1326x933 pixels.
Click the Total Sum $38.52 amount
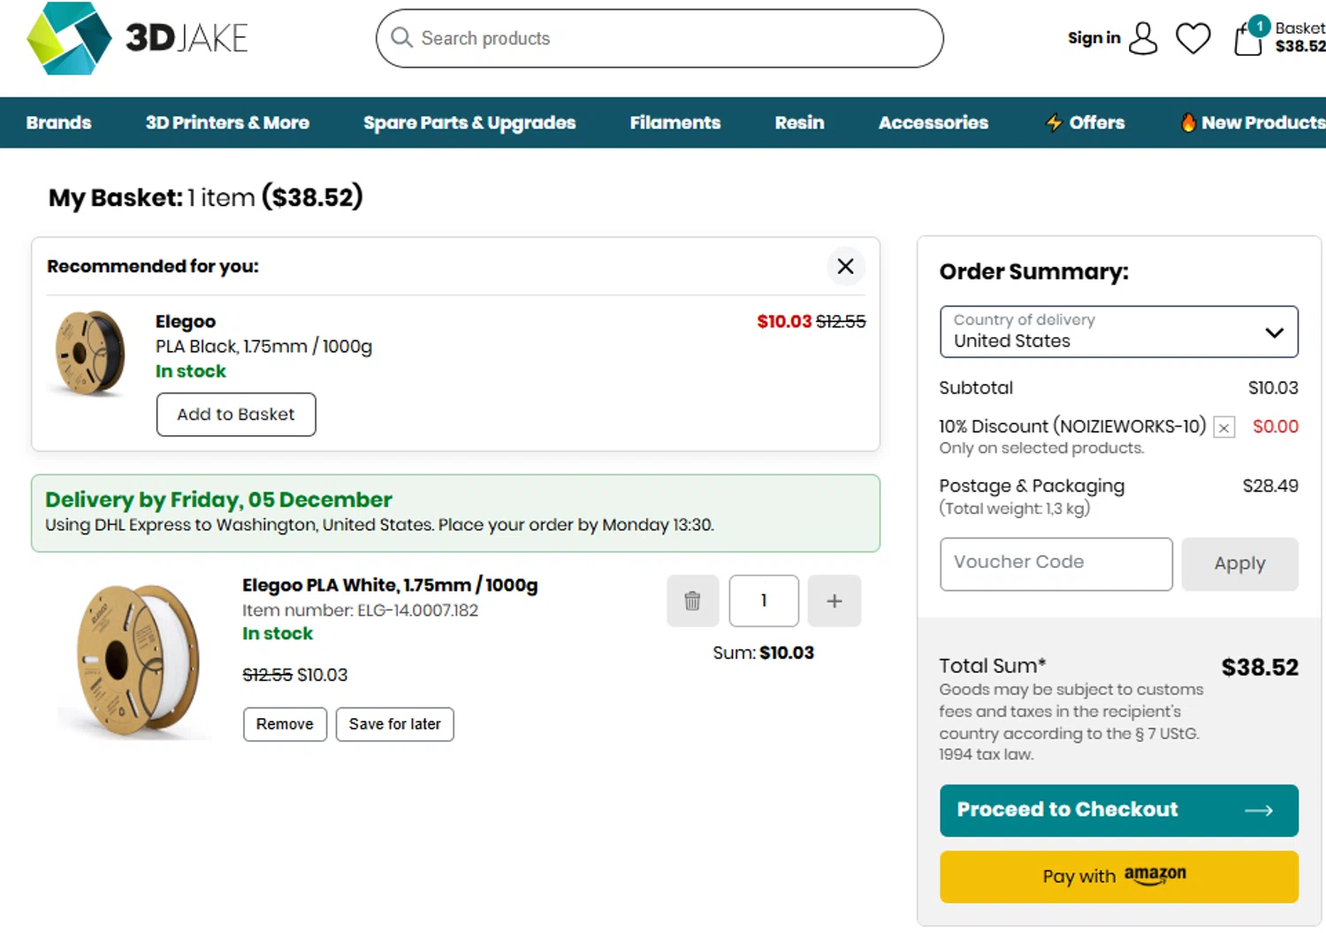[x=1260, y=668]
